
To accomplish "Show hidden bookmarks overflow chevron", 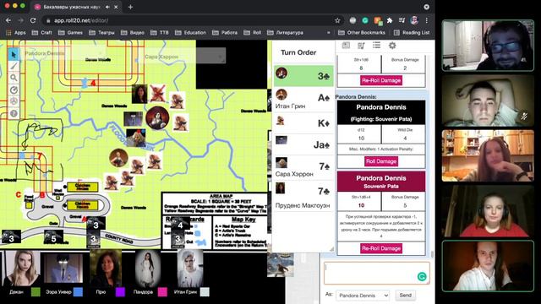I will click(329, 33).
